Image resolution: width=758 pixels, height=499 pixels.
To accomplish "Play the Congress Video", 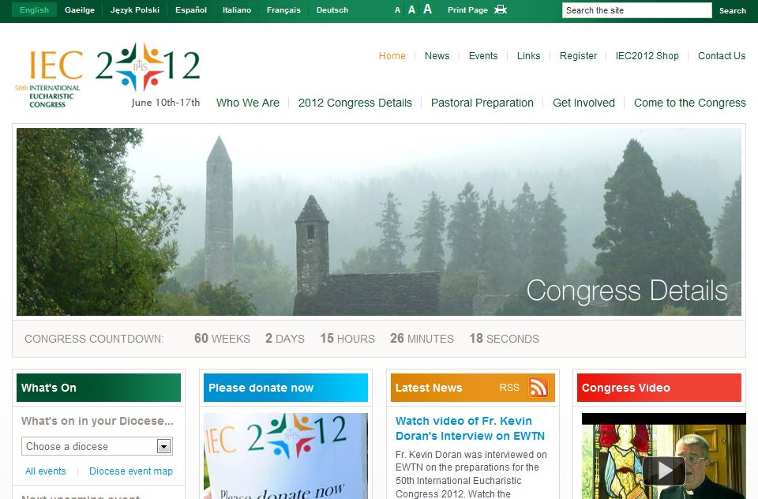I will coord(663,471).
